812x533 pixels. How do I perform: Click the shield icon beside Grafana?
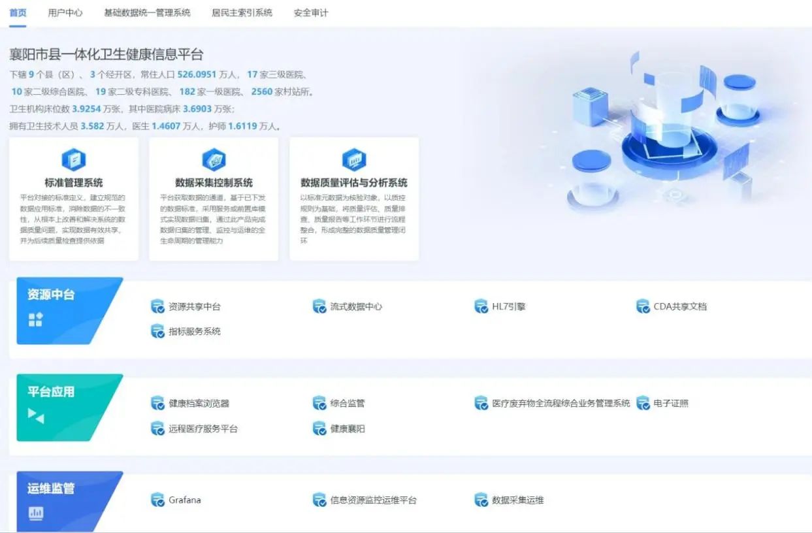click(157, 500)
